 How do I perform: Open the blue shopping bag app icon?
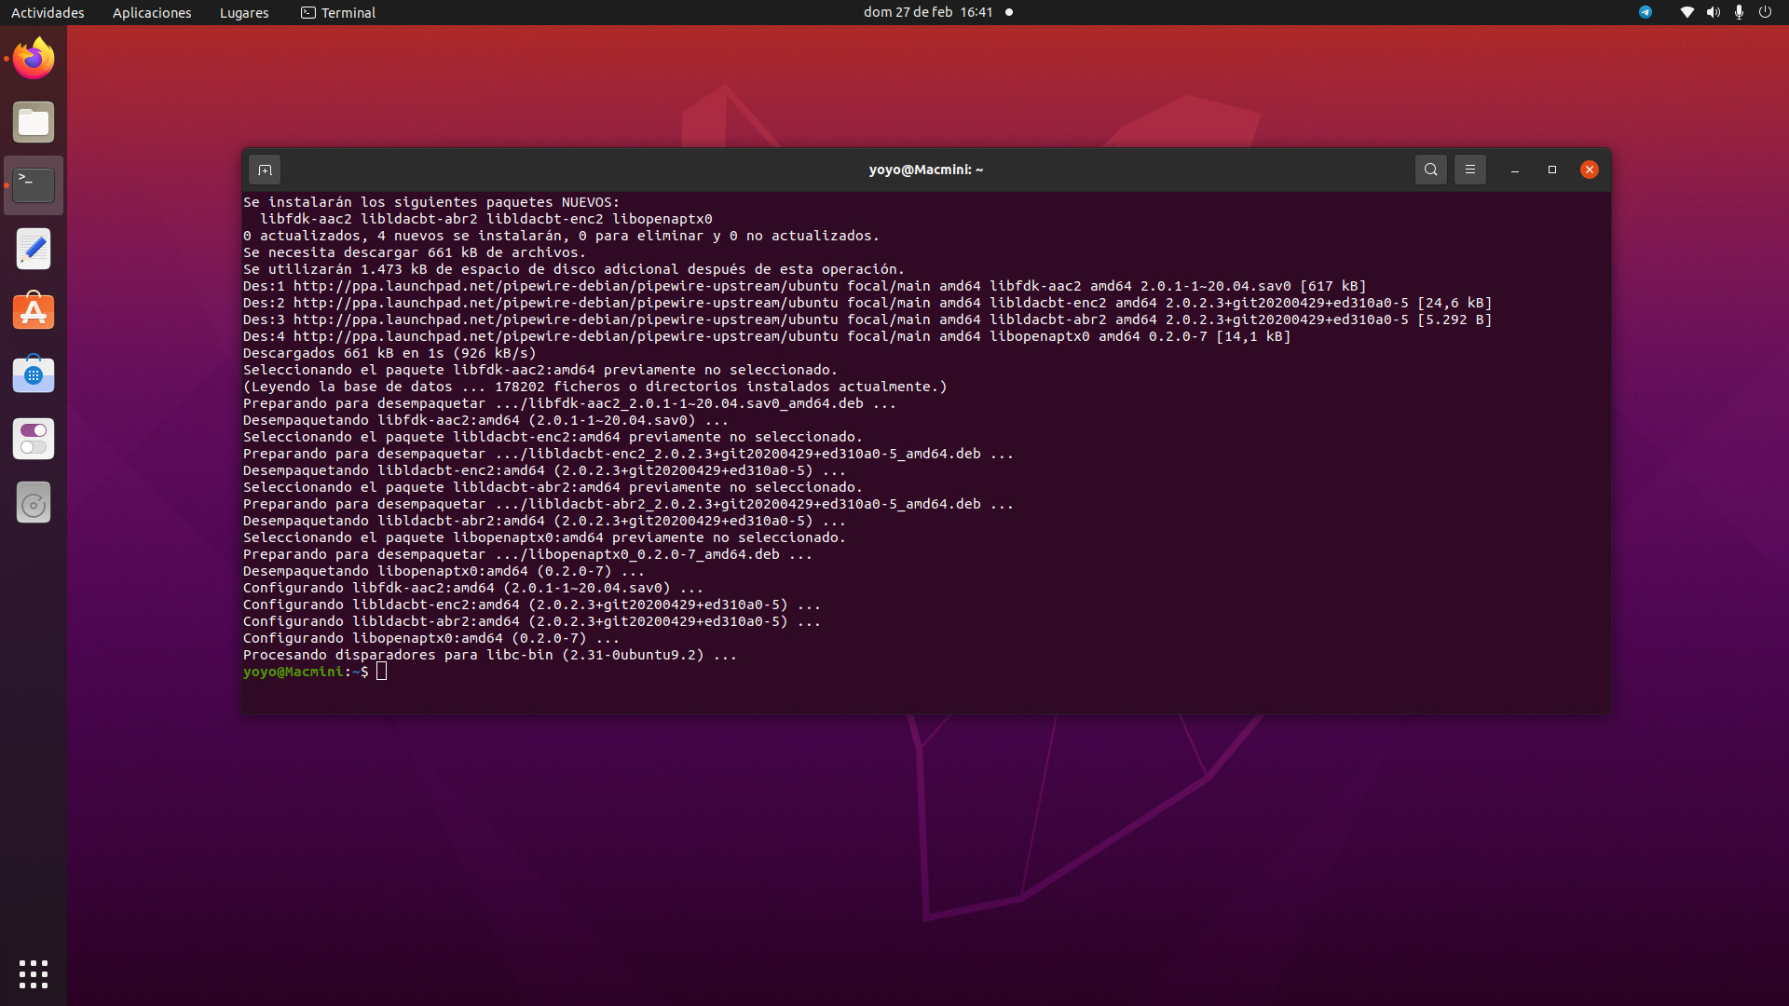[x=34, y=375]
